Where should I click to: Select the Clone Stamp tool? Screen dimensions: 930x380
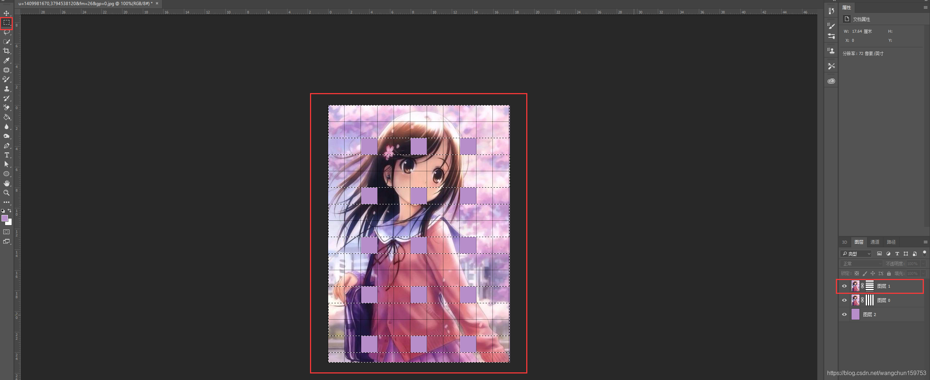(7, 89)
